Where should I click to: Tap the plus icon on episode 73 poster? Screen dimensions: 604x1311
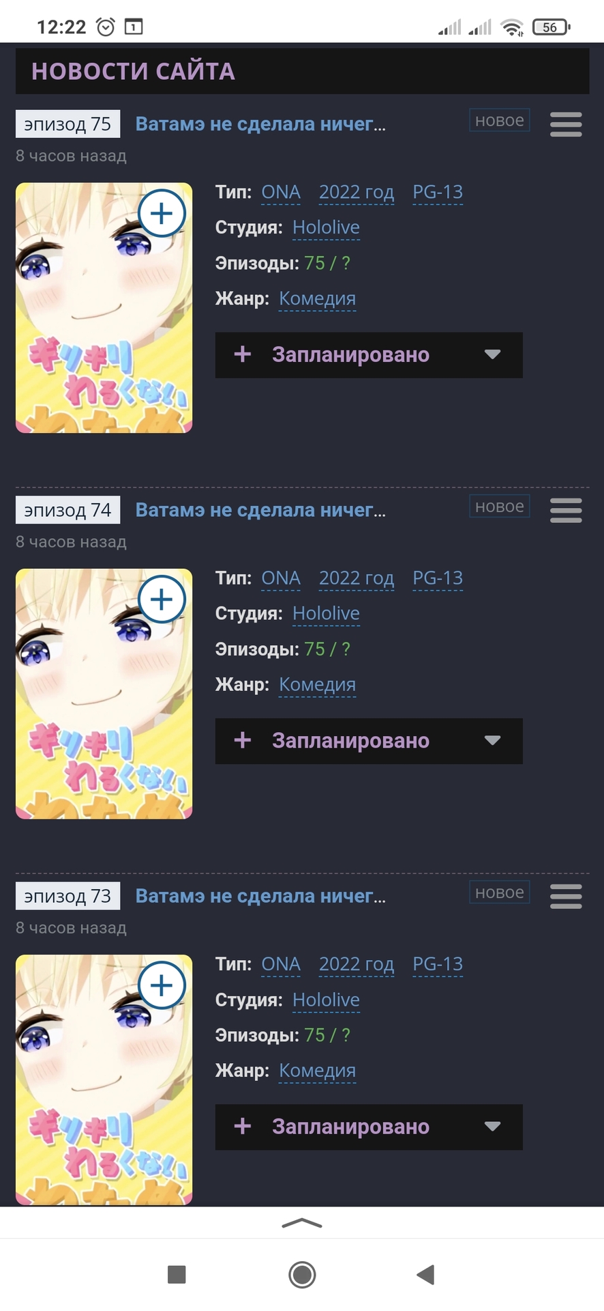tap(162, 985)
